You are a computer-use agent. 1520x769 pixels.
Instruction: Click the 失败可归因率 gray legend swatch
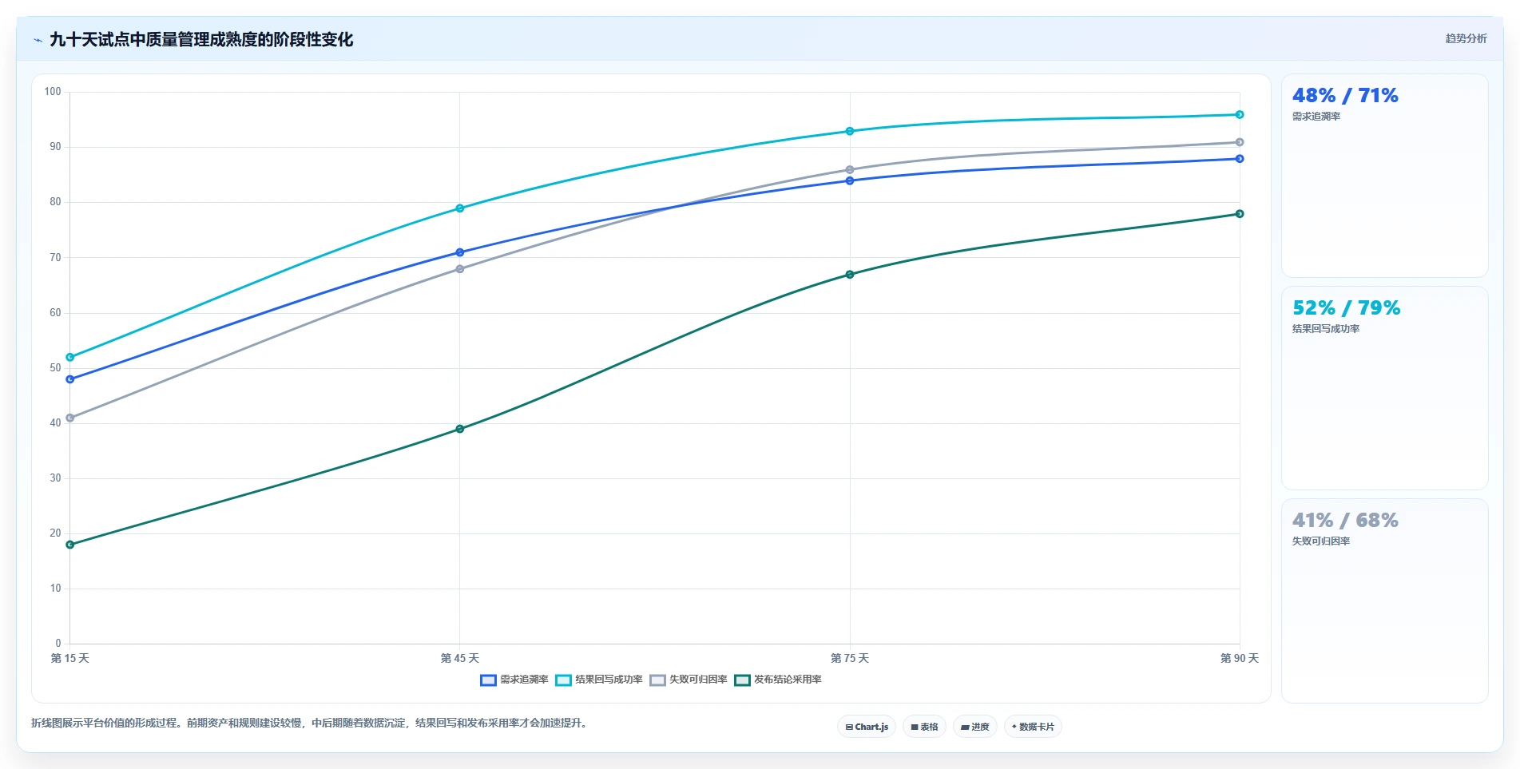click(x=657, y=680)
